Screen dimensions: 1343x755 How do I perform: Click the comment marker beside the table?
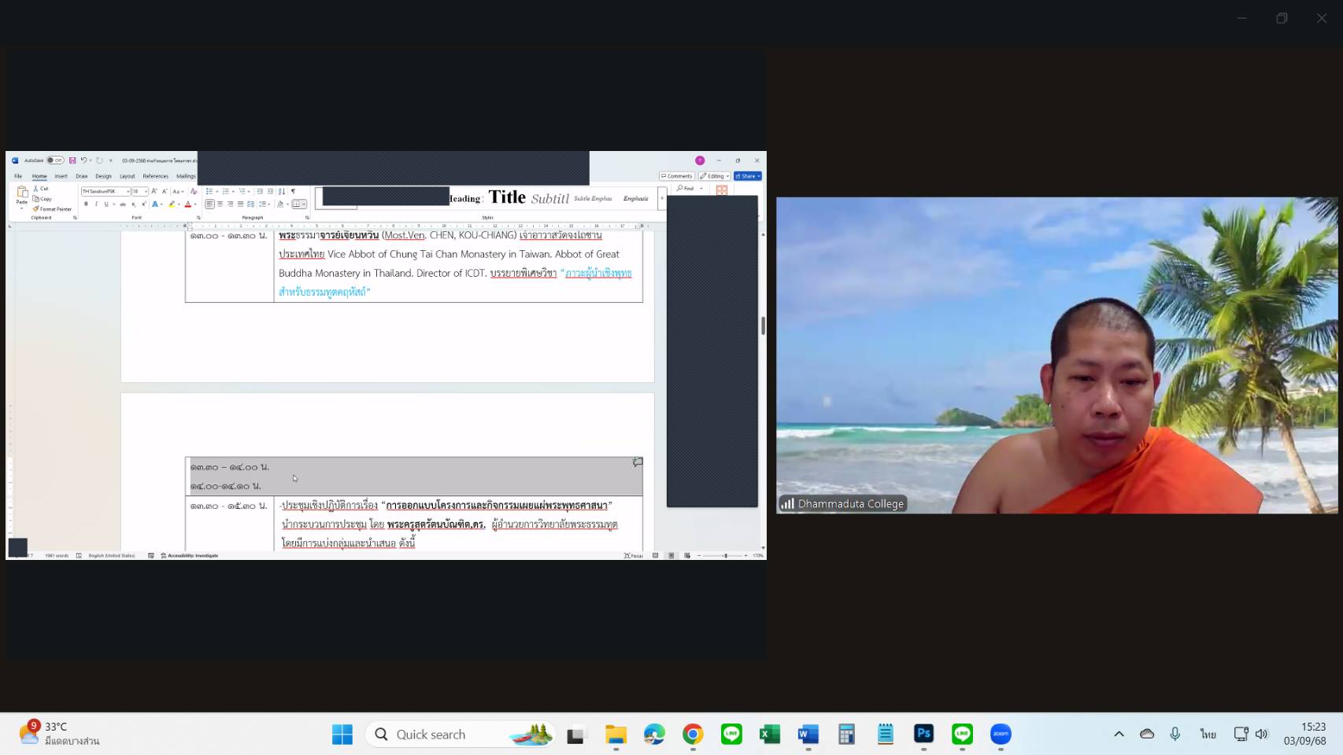(x=638, y=462)
